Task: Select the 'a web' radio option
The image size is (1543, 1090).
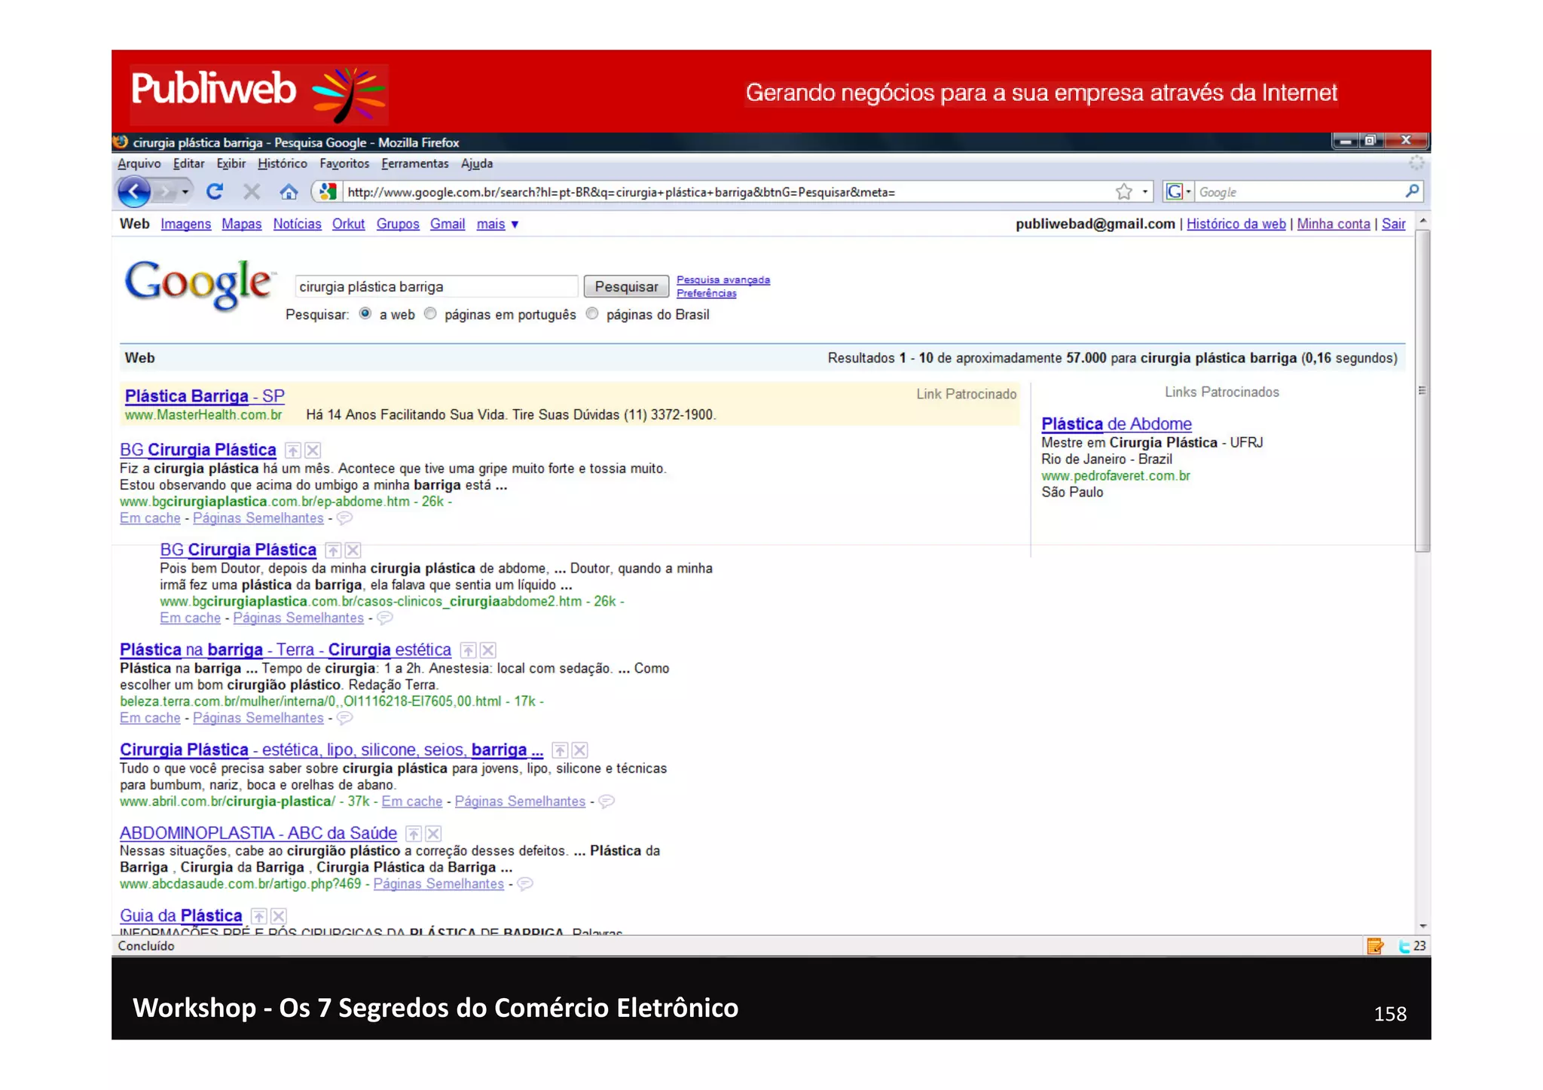Action: point(365,314)
